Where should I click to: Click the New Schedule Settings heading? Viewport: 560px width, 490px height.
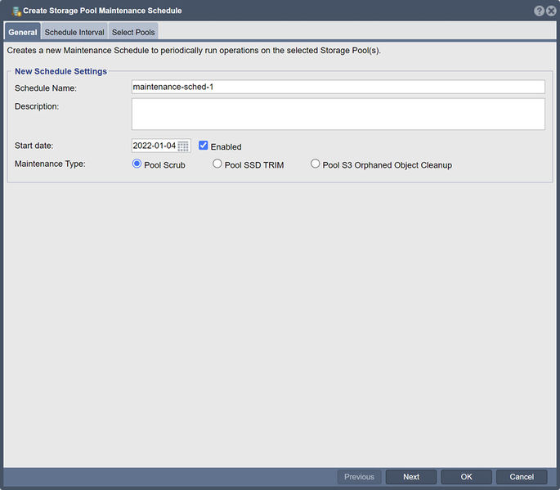[60, 71]
